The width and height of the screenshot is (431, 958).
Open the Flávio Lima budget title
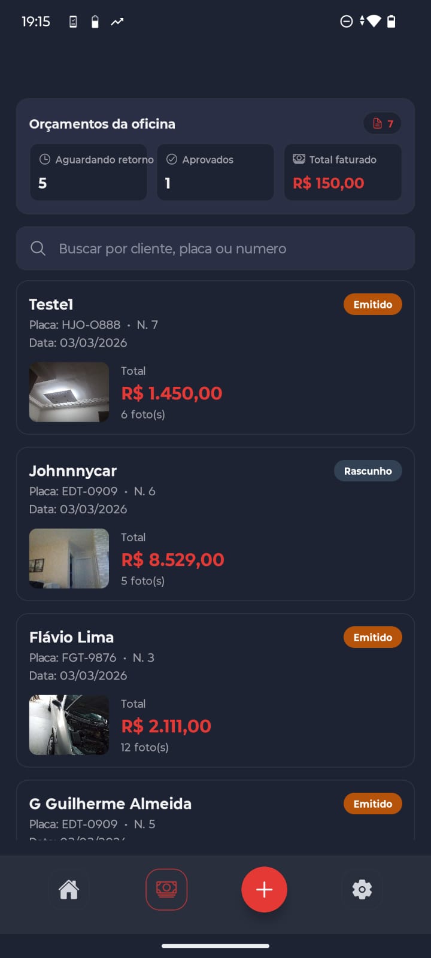tap(71, 638)
